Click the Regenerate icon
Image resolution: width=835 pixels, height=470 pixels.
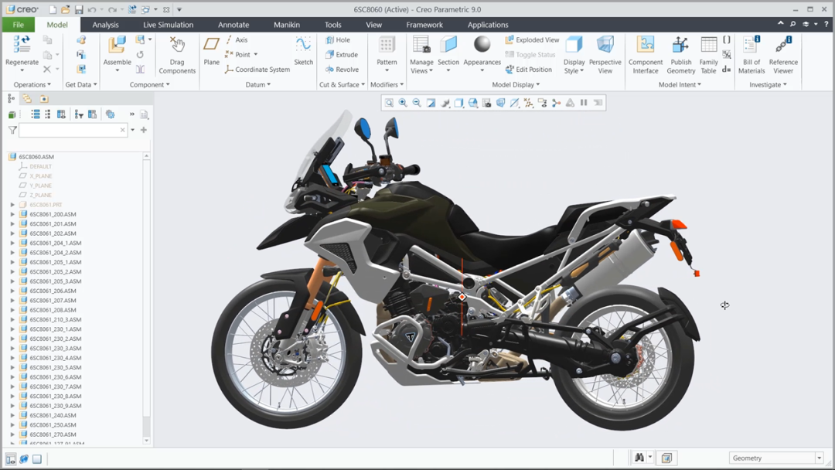coord(22,45)
